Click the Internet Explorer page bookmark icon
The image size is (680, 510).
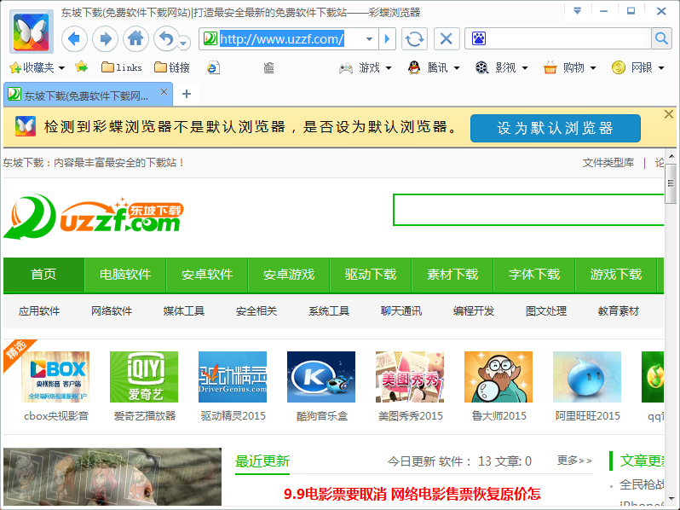[x=213, y=67]
